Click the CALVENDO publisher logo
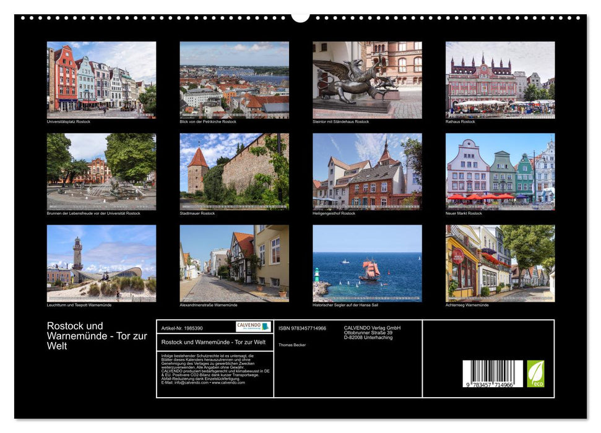The image size is (601, 433). tap(253, 326)
